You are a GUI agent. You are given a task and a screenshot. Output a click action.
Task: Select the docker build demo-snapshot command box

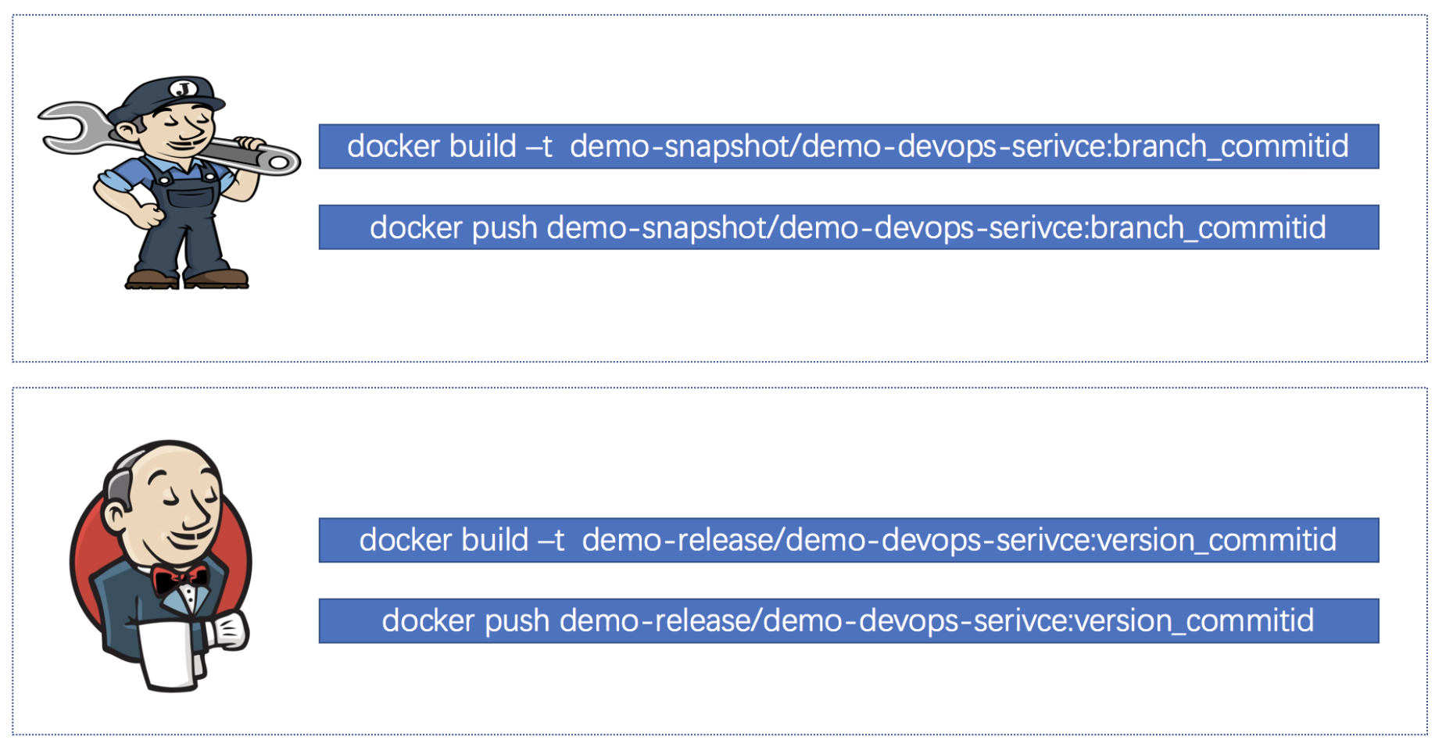coord(848,146)
